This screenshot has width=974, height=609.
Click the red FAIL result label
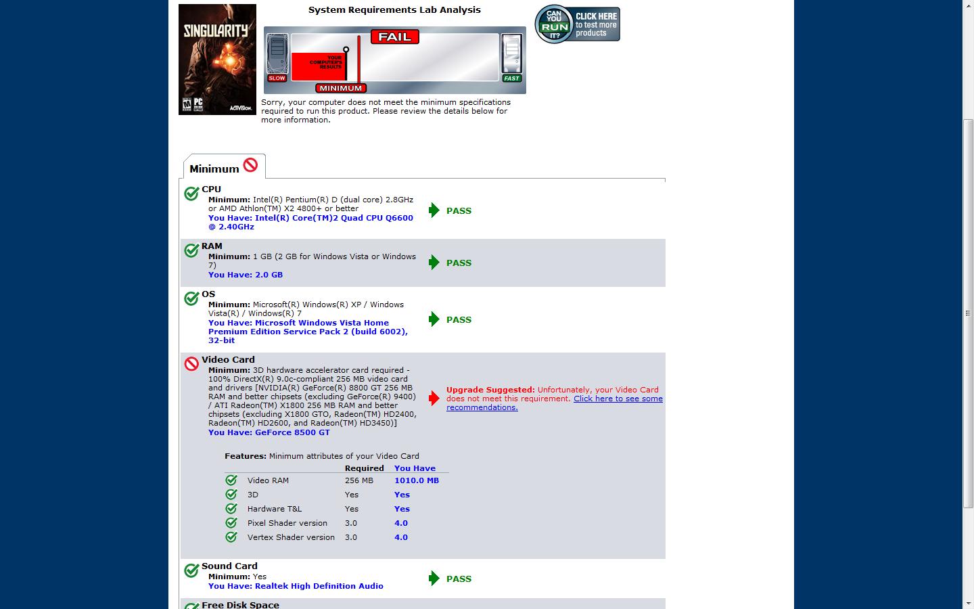(x=395, y=37)
